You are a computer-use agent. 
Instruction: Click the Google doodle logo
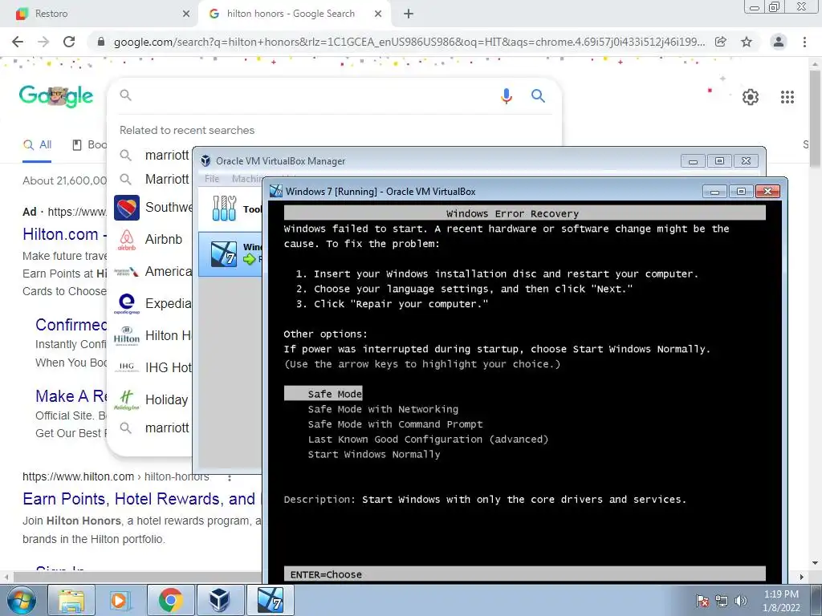pos(56,96)
